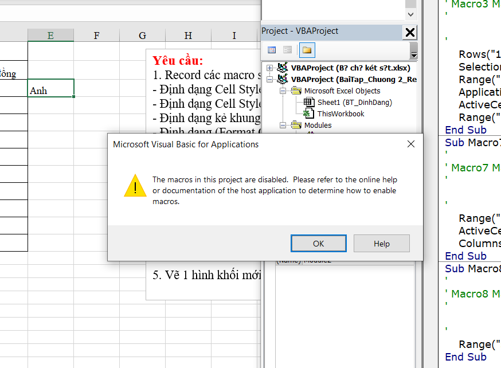
Task: Expand the first VBAProject xlsx node
Action: click(x=269, y=68)
